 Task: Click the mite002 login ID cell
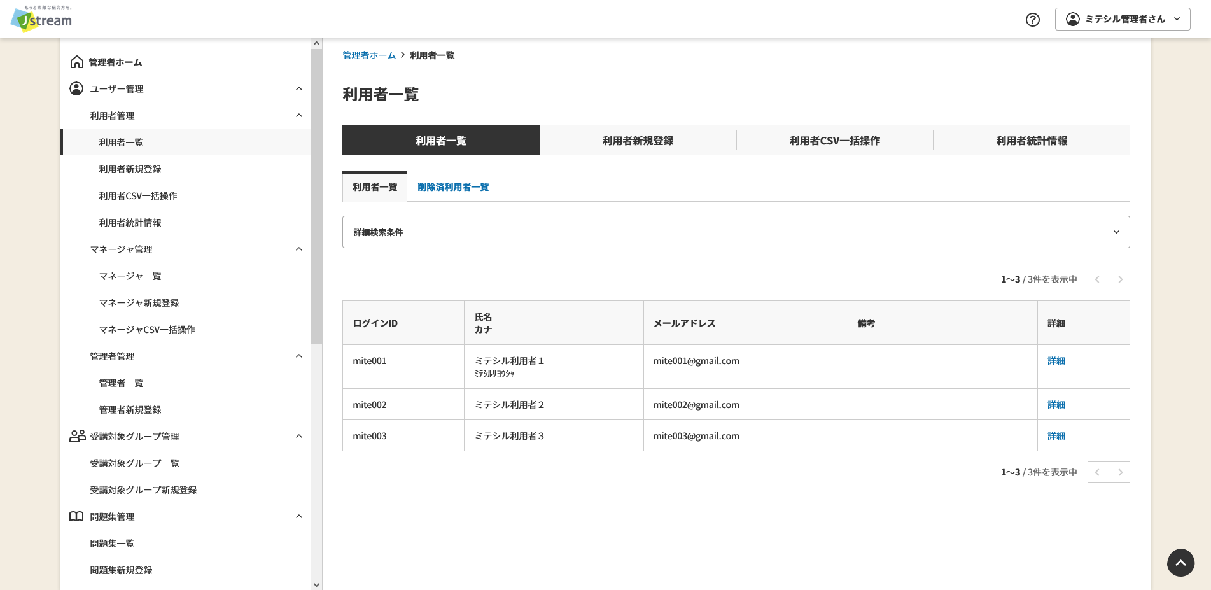pyautogui.click(x=403, y=404)
